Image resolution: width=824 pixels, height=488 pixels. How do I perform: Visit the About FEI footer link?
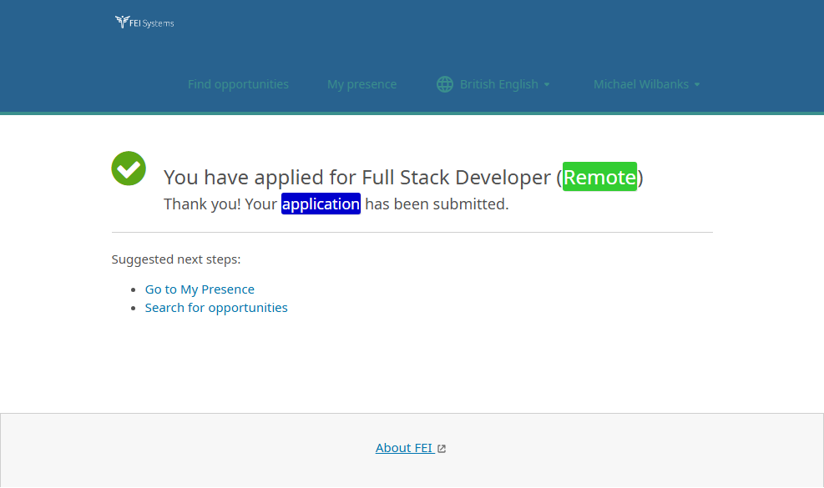click(x=404, y=448)
